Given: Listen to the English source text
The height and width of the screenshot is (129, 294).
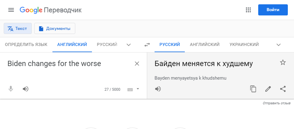Looking at the screenshot, I should pyautogui.click(x=26, y=89).
